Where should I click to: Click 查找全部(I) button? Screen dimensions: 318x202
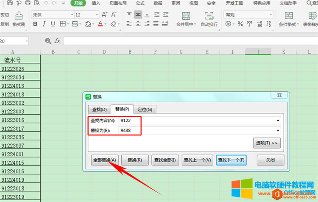[165, 160]
